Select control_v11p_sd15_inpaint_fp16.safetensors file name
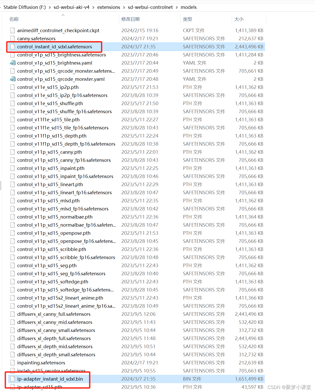The height and width of the screenshot is (392, 315). [x=65, y=176]
